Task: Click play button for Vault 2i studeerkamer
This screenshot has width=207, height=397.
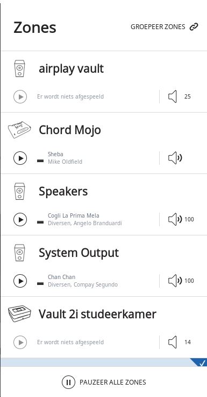Action: tap(20, 342)
